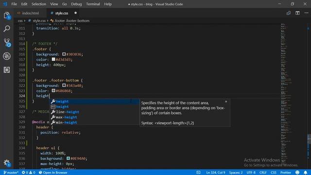311x175 pixels.
Task: Select the line-height suggestion
Action: (94, 112)
